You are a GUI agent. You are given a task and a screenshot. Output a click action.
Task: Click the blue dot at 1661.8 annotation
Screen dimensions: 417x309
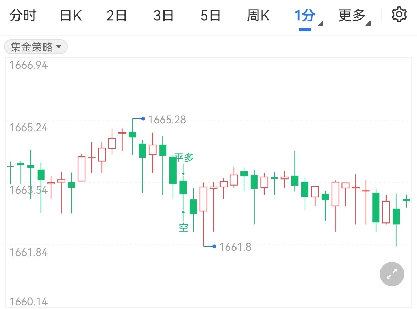pos(214,245)
